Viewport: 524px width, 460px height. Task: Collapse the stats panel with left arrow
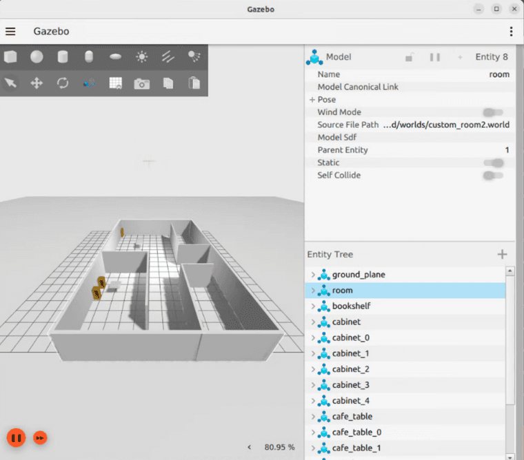(x=250, y=447)
